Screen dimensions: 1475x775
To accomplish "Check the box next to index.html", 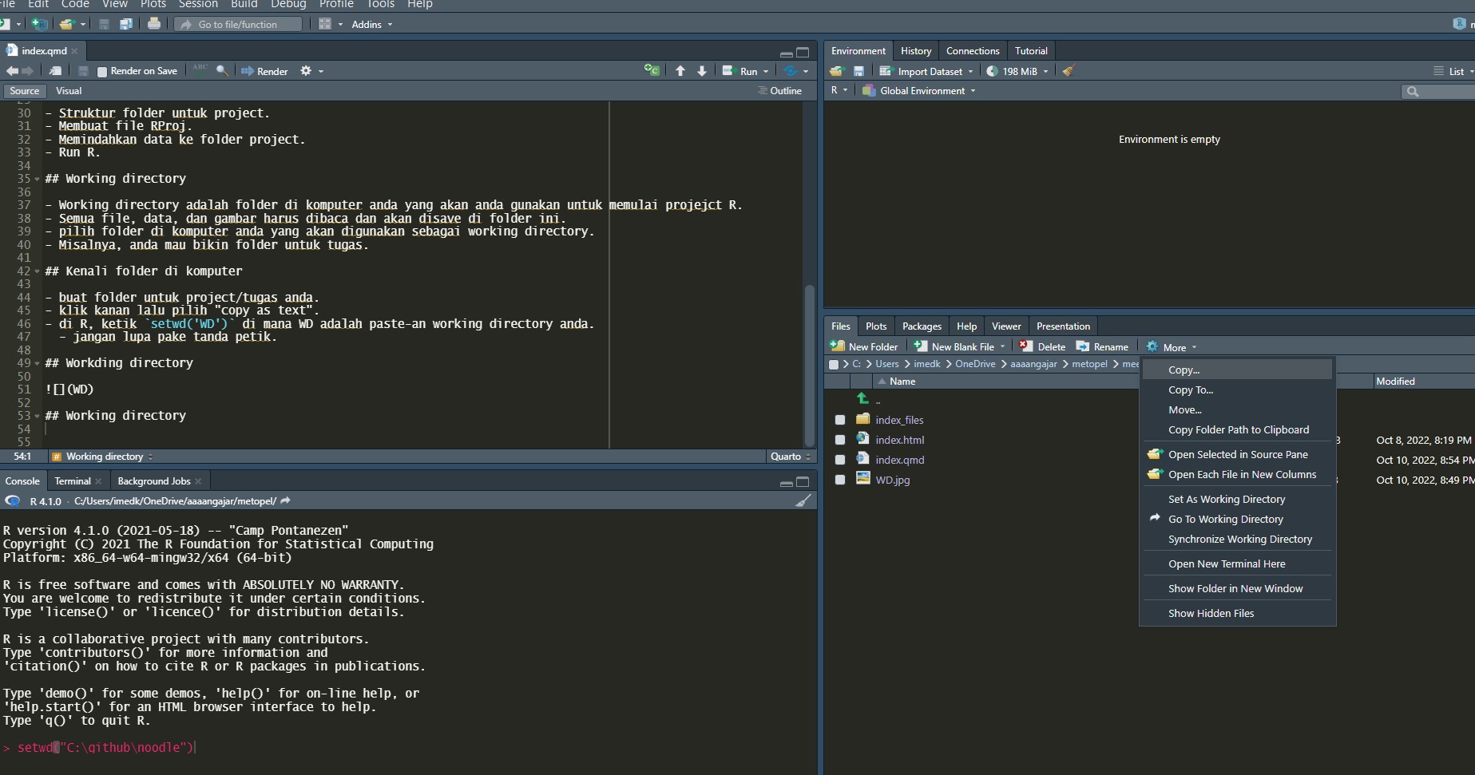I will click(x=840, y=440).
